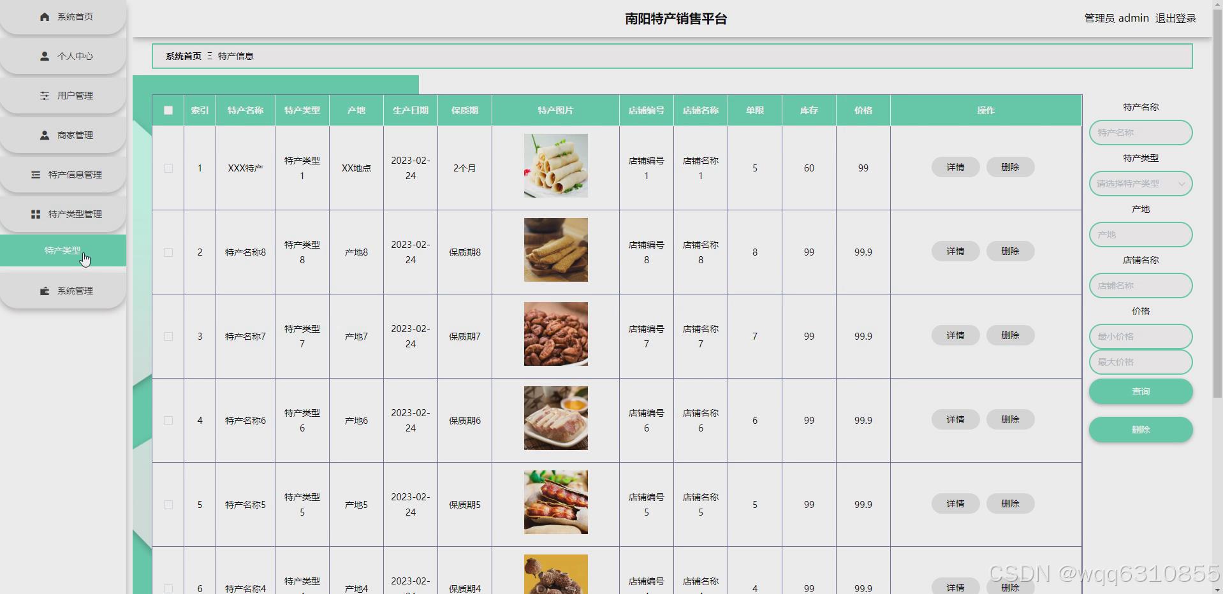Expand 特产类型管理 sidebar menu
1223x594 pixels.
point(63,215)
